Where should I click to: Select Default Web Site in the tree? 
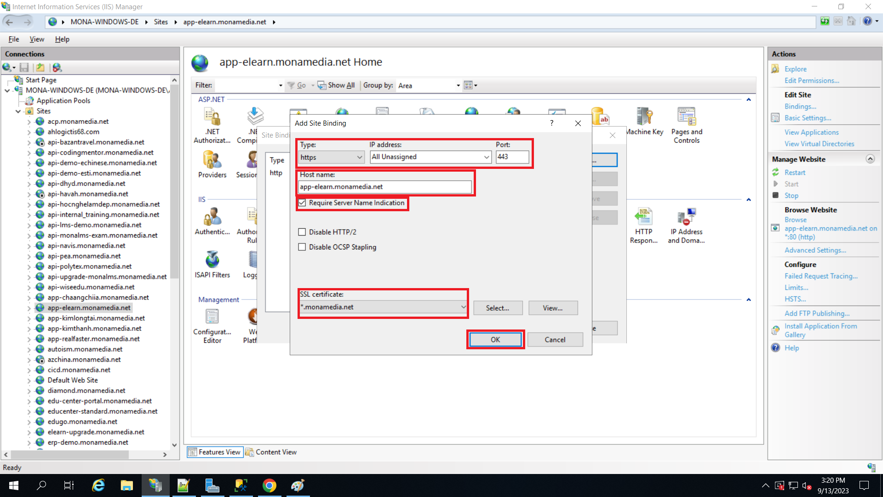[x=73, y=380]
